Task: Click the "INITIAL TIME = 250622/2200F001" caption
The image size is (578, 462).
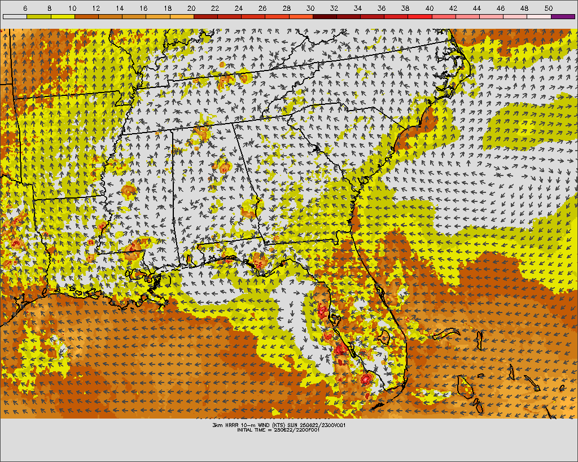Action: point(278,430)
